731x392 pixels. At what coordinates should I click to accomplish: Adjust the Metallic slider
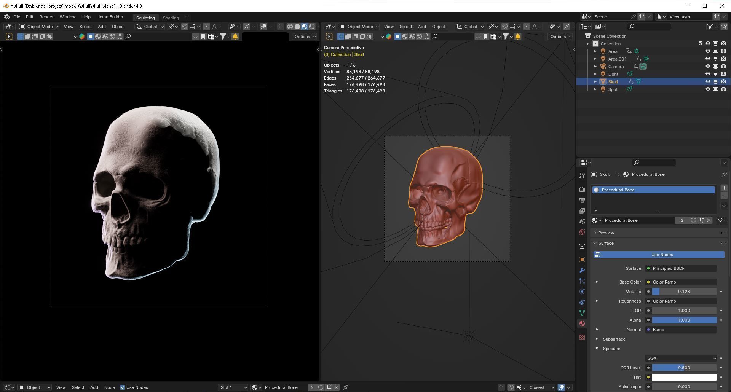pyautogui.click(x=684, y=292)
